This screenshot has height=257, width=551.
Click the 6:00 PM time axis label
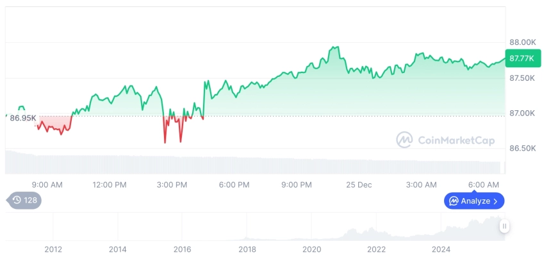[x=234, y=185]
